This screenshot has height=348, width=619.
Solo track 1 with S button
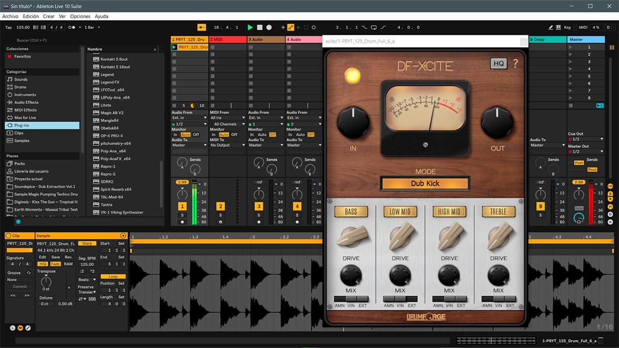tap(182, 215)
